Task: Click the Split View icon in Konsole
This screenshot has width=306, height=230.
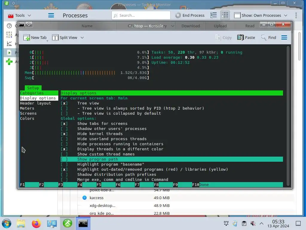Action: (55, 37)
